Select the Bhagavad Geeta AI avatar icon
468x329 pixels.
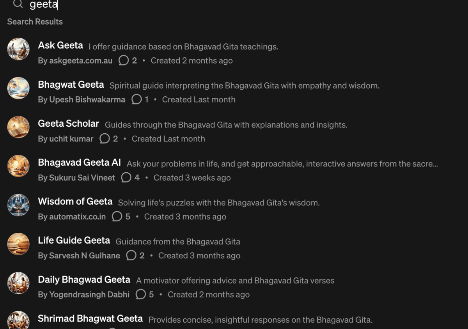pyautogui.click(x=18, y=166)
